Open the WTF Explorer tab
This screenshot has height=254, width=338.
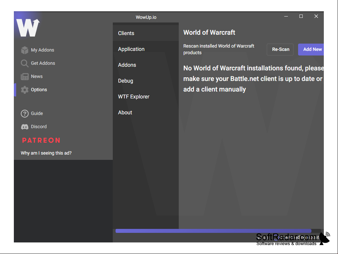point(146,96)
